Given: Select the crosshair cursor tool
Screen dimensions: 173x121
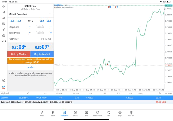Looking at the screenshot, I should (x=4, y=6).
